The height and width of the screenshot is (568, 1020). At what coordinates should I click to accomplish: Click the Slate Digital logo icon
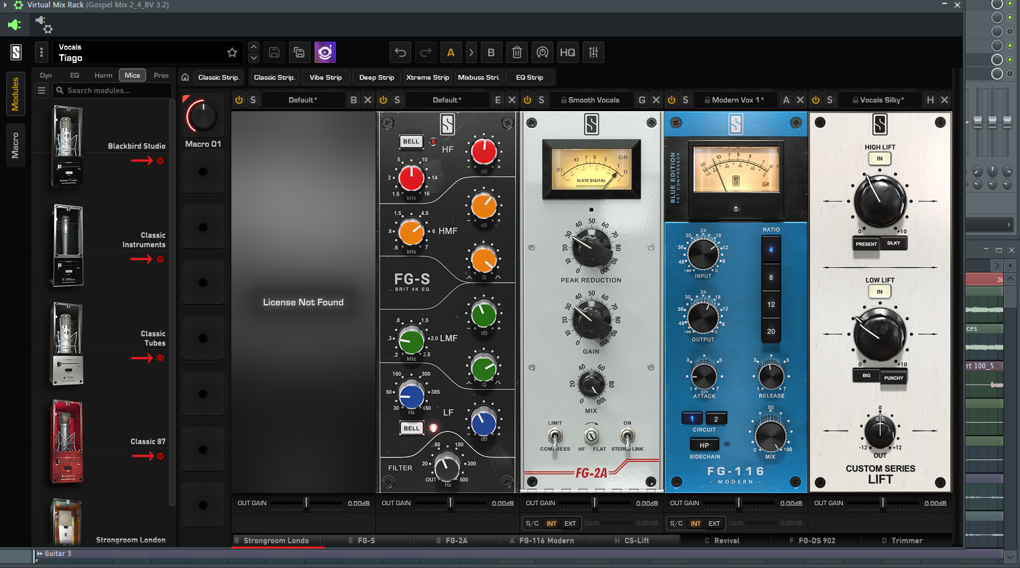(x=16, y=52)
